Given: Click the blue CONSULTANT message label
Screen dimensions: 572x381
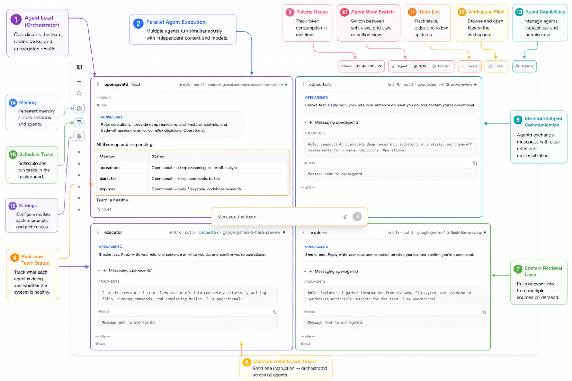Looking at the screenshot, I should 112,117.
